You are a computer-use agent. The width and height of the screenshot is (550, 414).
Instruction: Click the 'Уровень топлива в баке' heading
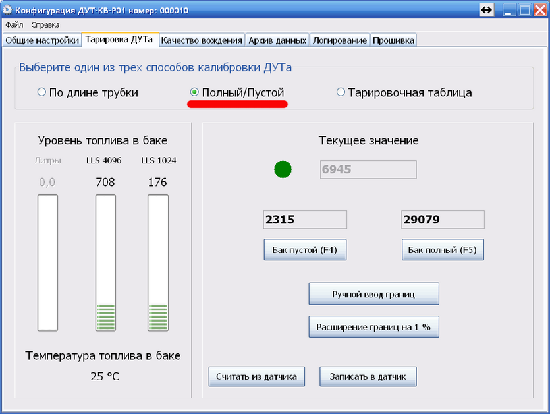tap(102, 140)
